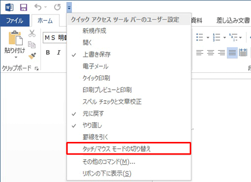Select タッチ/マウス モードの切り替え

[x=129, y=148]
